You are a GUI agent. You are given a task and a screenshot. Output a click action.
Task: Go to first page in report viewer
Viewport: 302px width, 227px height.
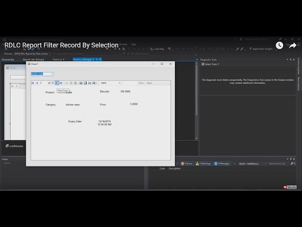pos(33,83)
